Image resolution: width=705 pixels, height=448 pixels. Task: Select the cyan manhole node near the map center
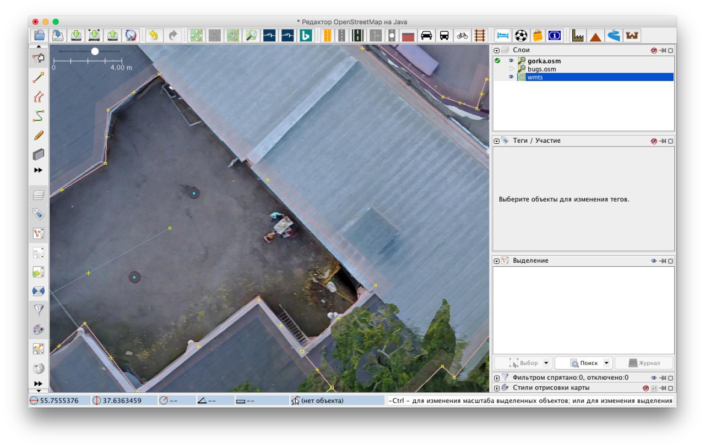(x=194, y=193)
